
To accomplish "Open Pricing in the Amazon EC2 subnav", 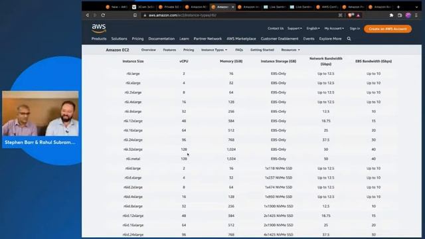I will (x=189, y=50).
